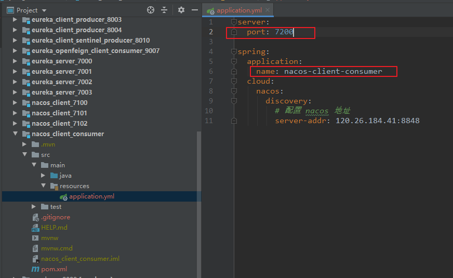This screenshot has height=278, width=453.
Task: Expand the eureka_server_7000 module
Action: click(x=15, y=61)
